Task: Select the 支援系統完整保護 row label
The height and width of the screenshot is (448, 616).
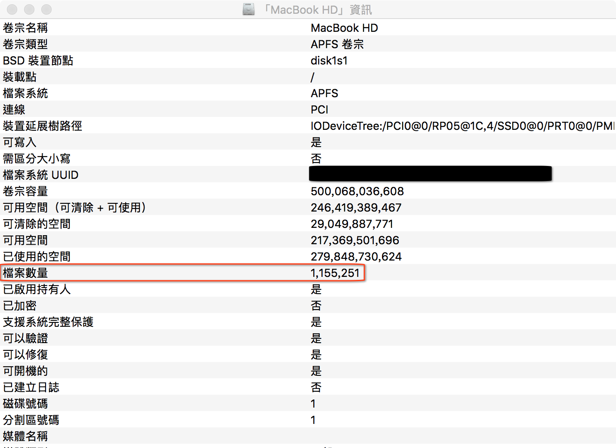Action: [48, 322]
